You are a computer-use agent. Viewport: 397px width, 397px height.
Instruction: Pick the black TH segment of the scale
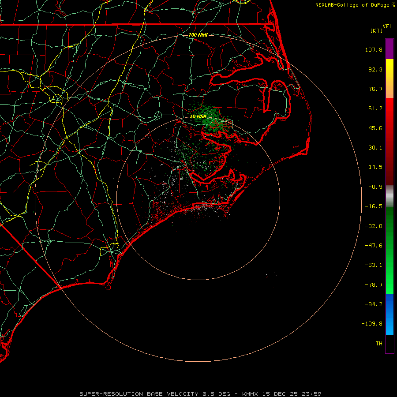click(x=390, y=344)
